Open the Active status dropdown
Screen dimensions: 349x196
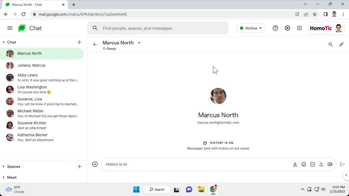click(x=251, y=28)
